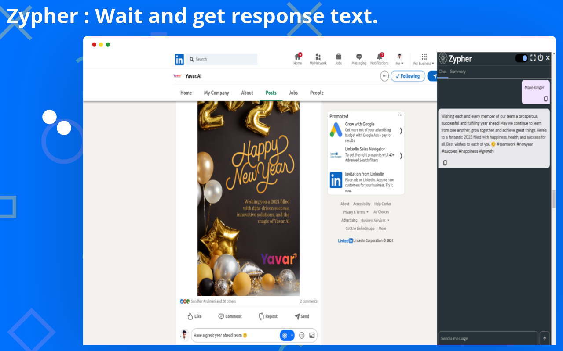The width and height of the screenshot is (563, 351).
Task: Switch to the People tab
Action: pyautogui.click(x=317, y=93)
